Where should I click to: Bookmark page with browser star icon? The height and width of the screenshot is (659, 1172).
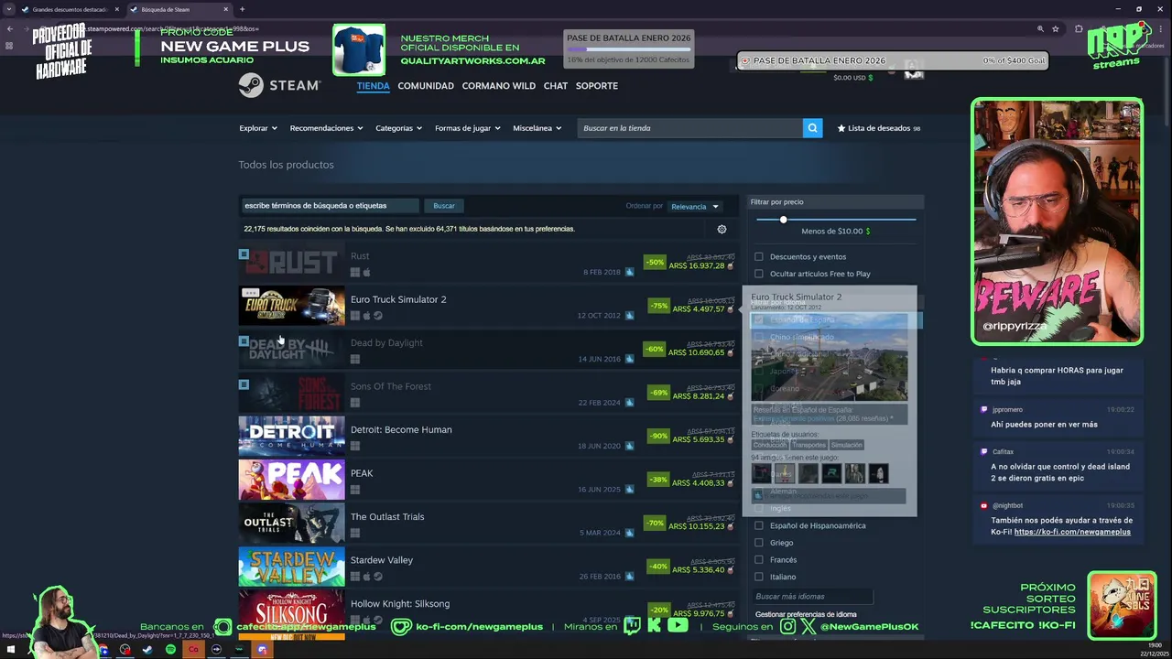coord(1056,29)
